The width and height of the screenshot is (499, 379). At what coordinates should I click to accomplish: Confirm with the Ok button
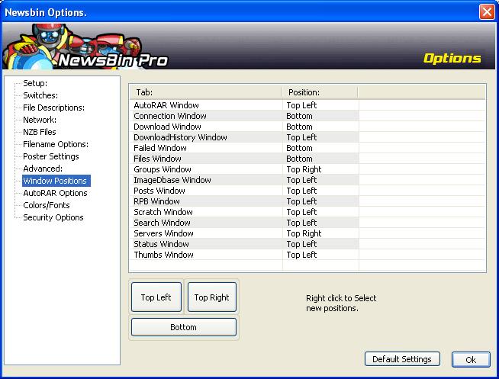click(471, 359)
